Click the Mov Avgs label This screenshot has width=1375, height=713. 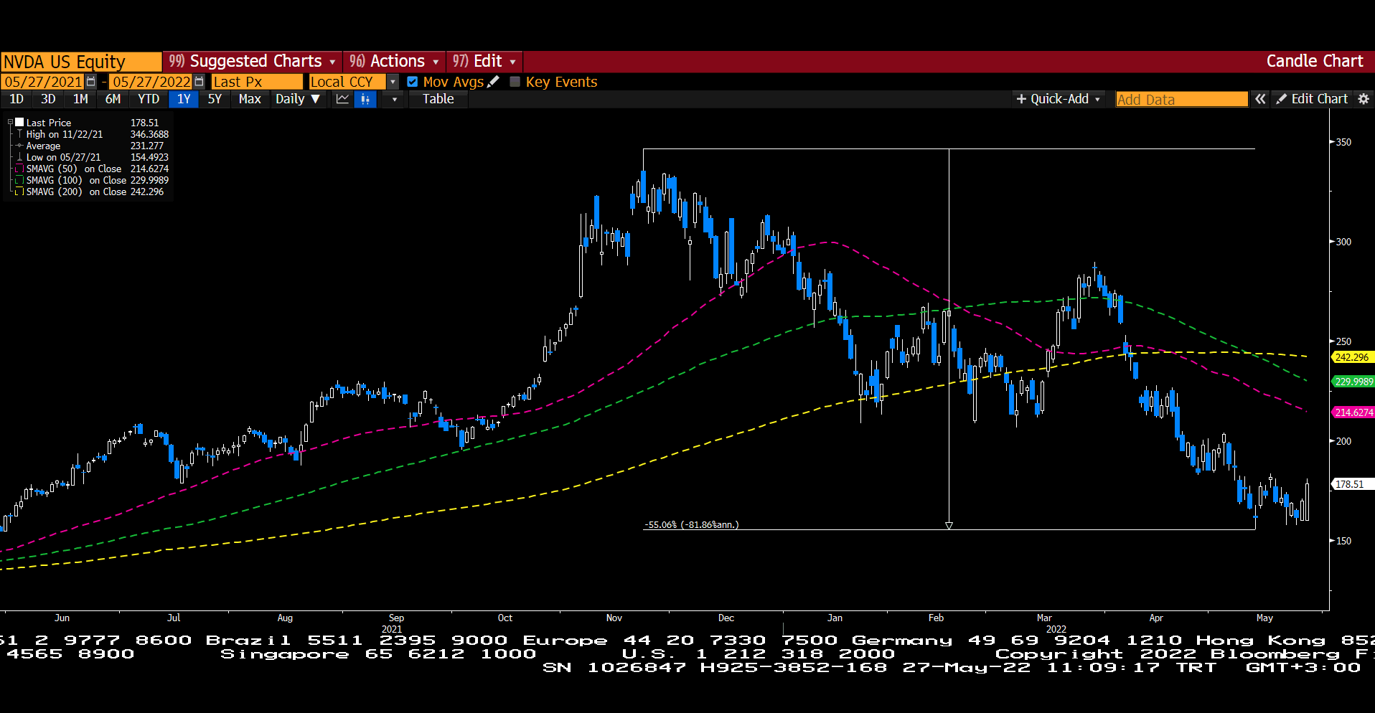coord(454,82)
